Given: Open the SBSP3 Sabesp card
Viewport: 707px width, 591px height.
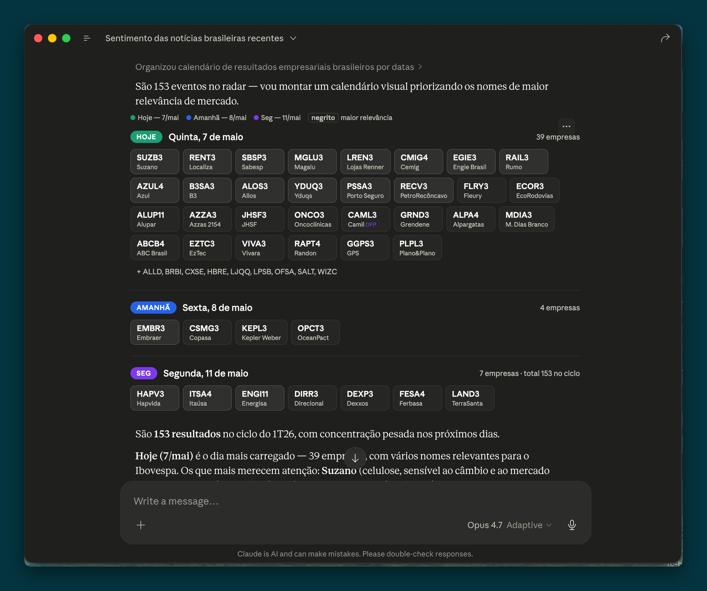Looking at the screenshot, I should [x=260, y=162].
